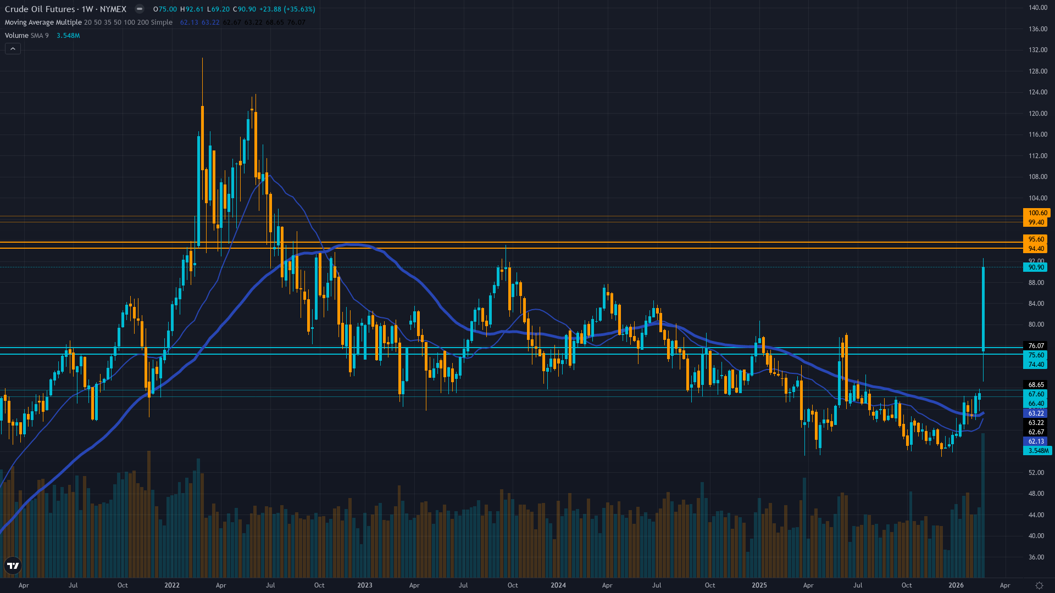
Task: Click the 2023 label on time axis
Action: click(x=365, y=585)
